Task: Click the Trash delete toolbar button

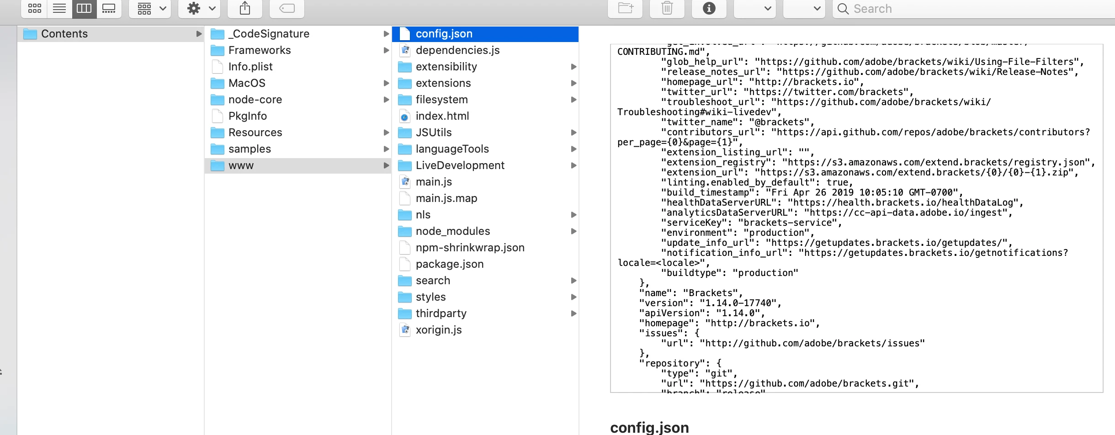Action: pyautogui.click(x=667, y=8)
